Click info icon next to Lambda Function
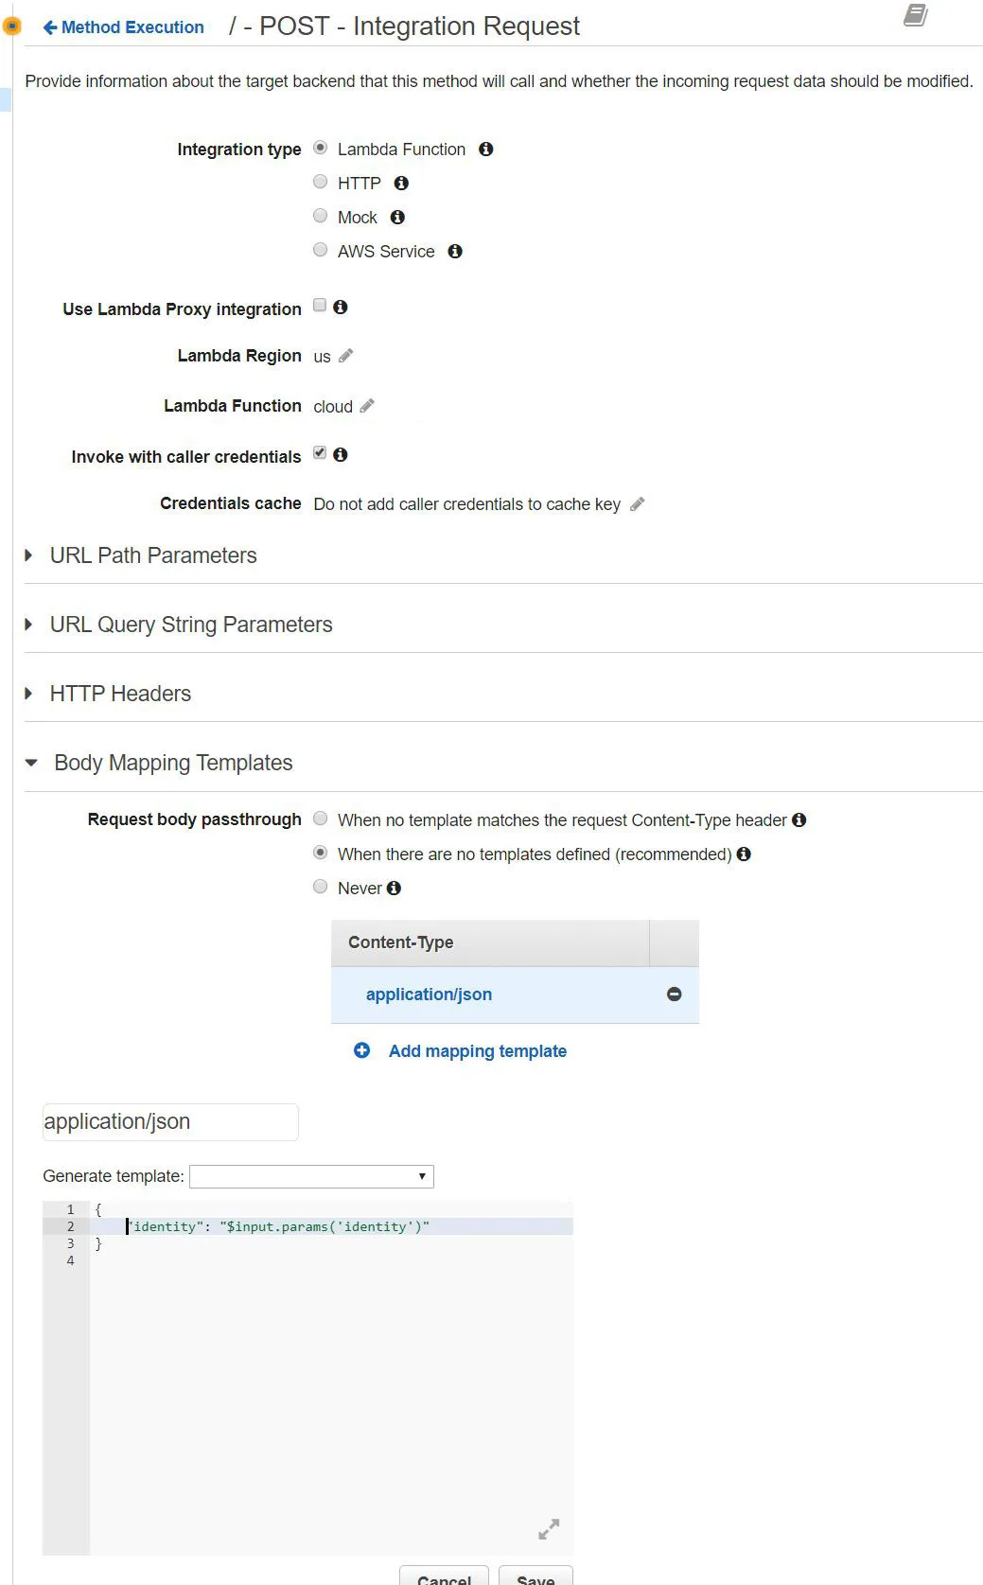983x1585 pixels. click(x=486, y=150)
